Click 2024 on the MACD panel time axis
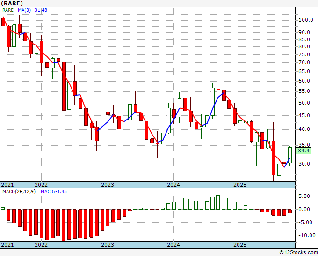Image resolution: width=318 pixels, height=256 pixels. [173, 245]
